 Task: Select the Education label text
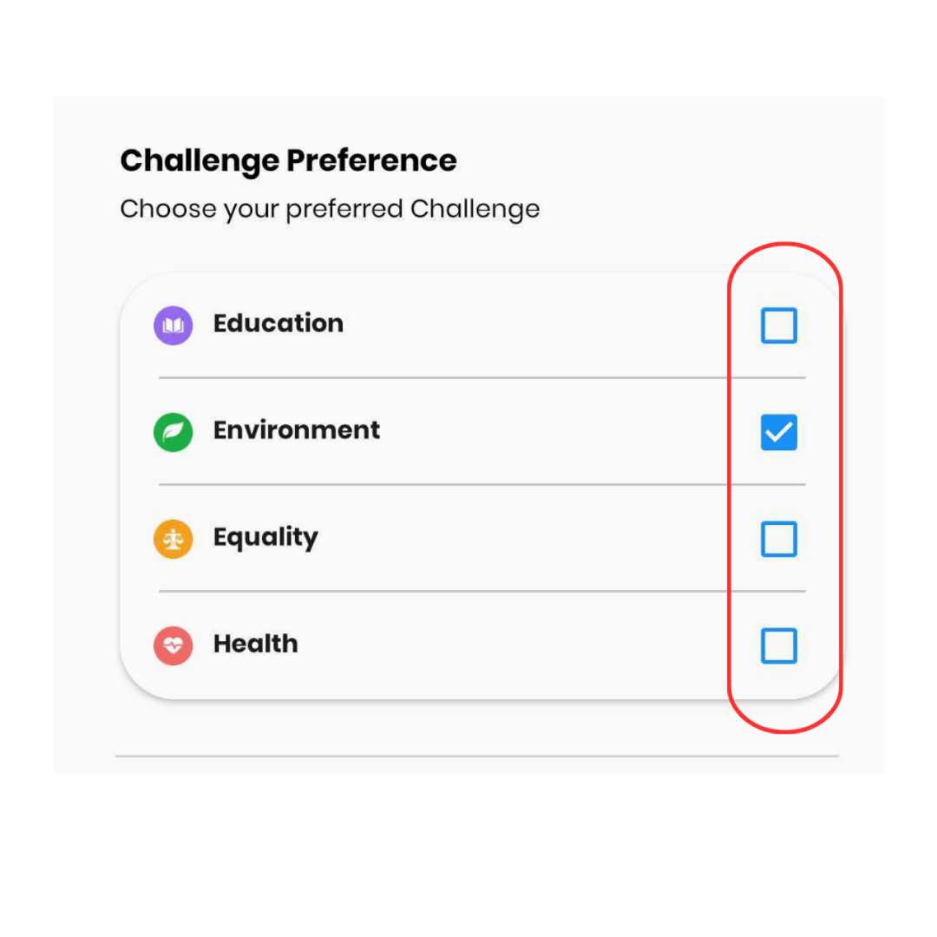pyautogui.click(x=278, y=324)
